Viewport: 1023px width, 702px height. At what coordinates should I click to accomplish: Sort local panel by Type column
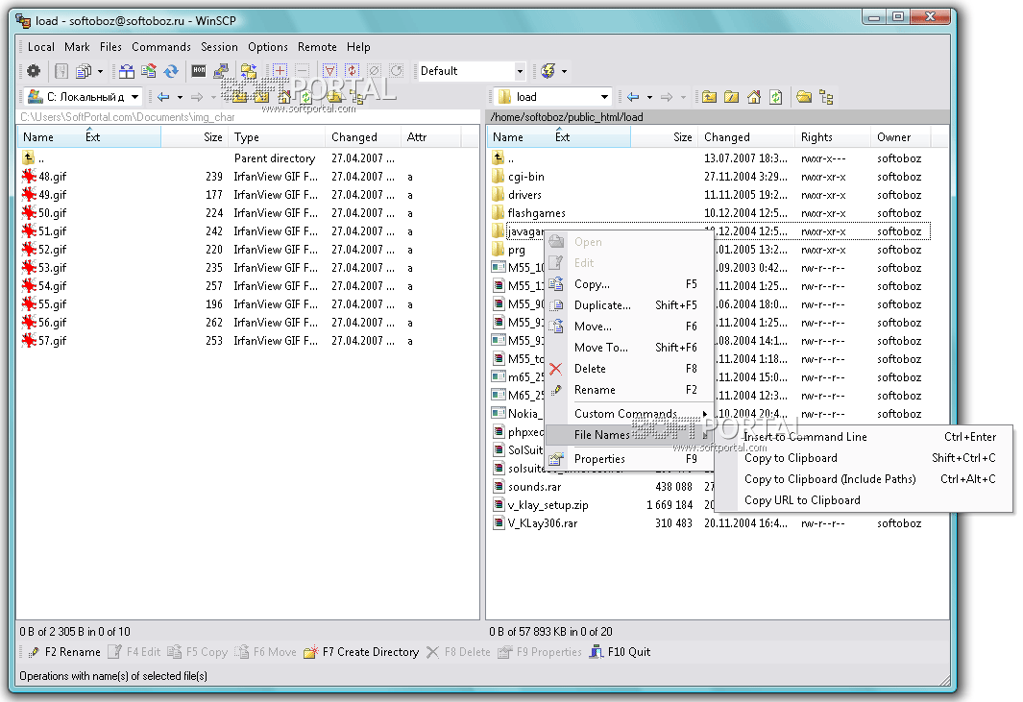pos(277,137)
